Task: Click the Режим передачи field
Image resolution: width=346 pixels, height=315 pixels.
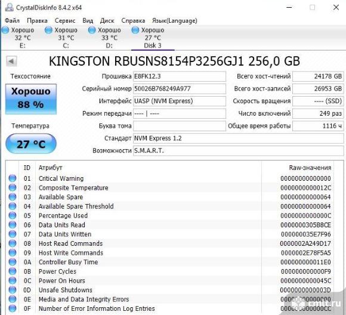Action: pyautogui.click(x=180, y=113)
